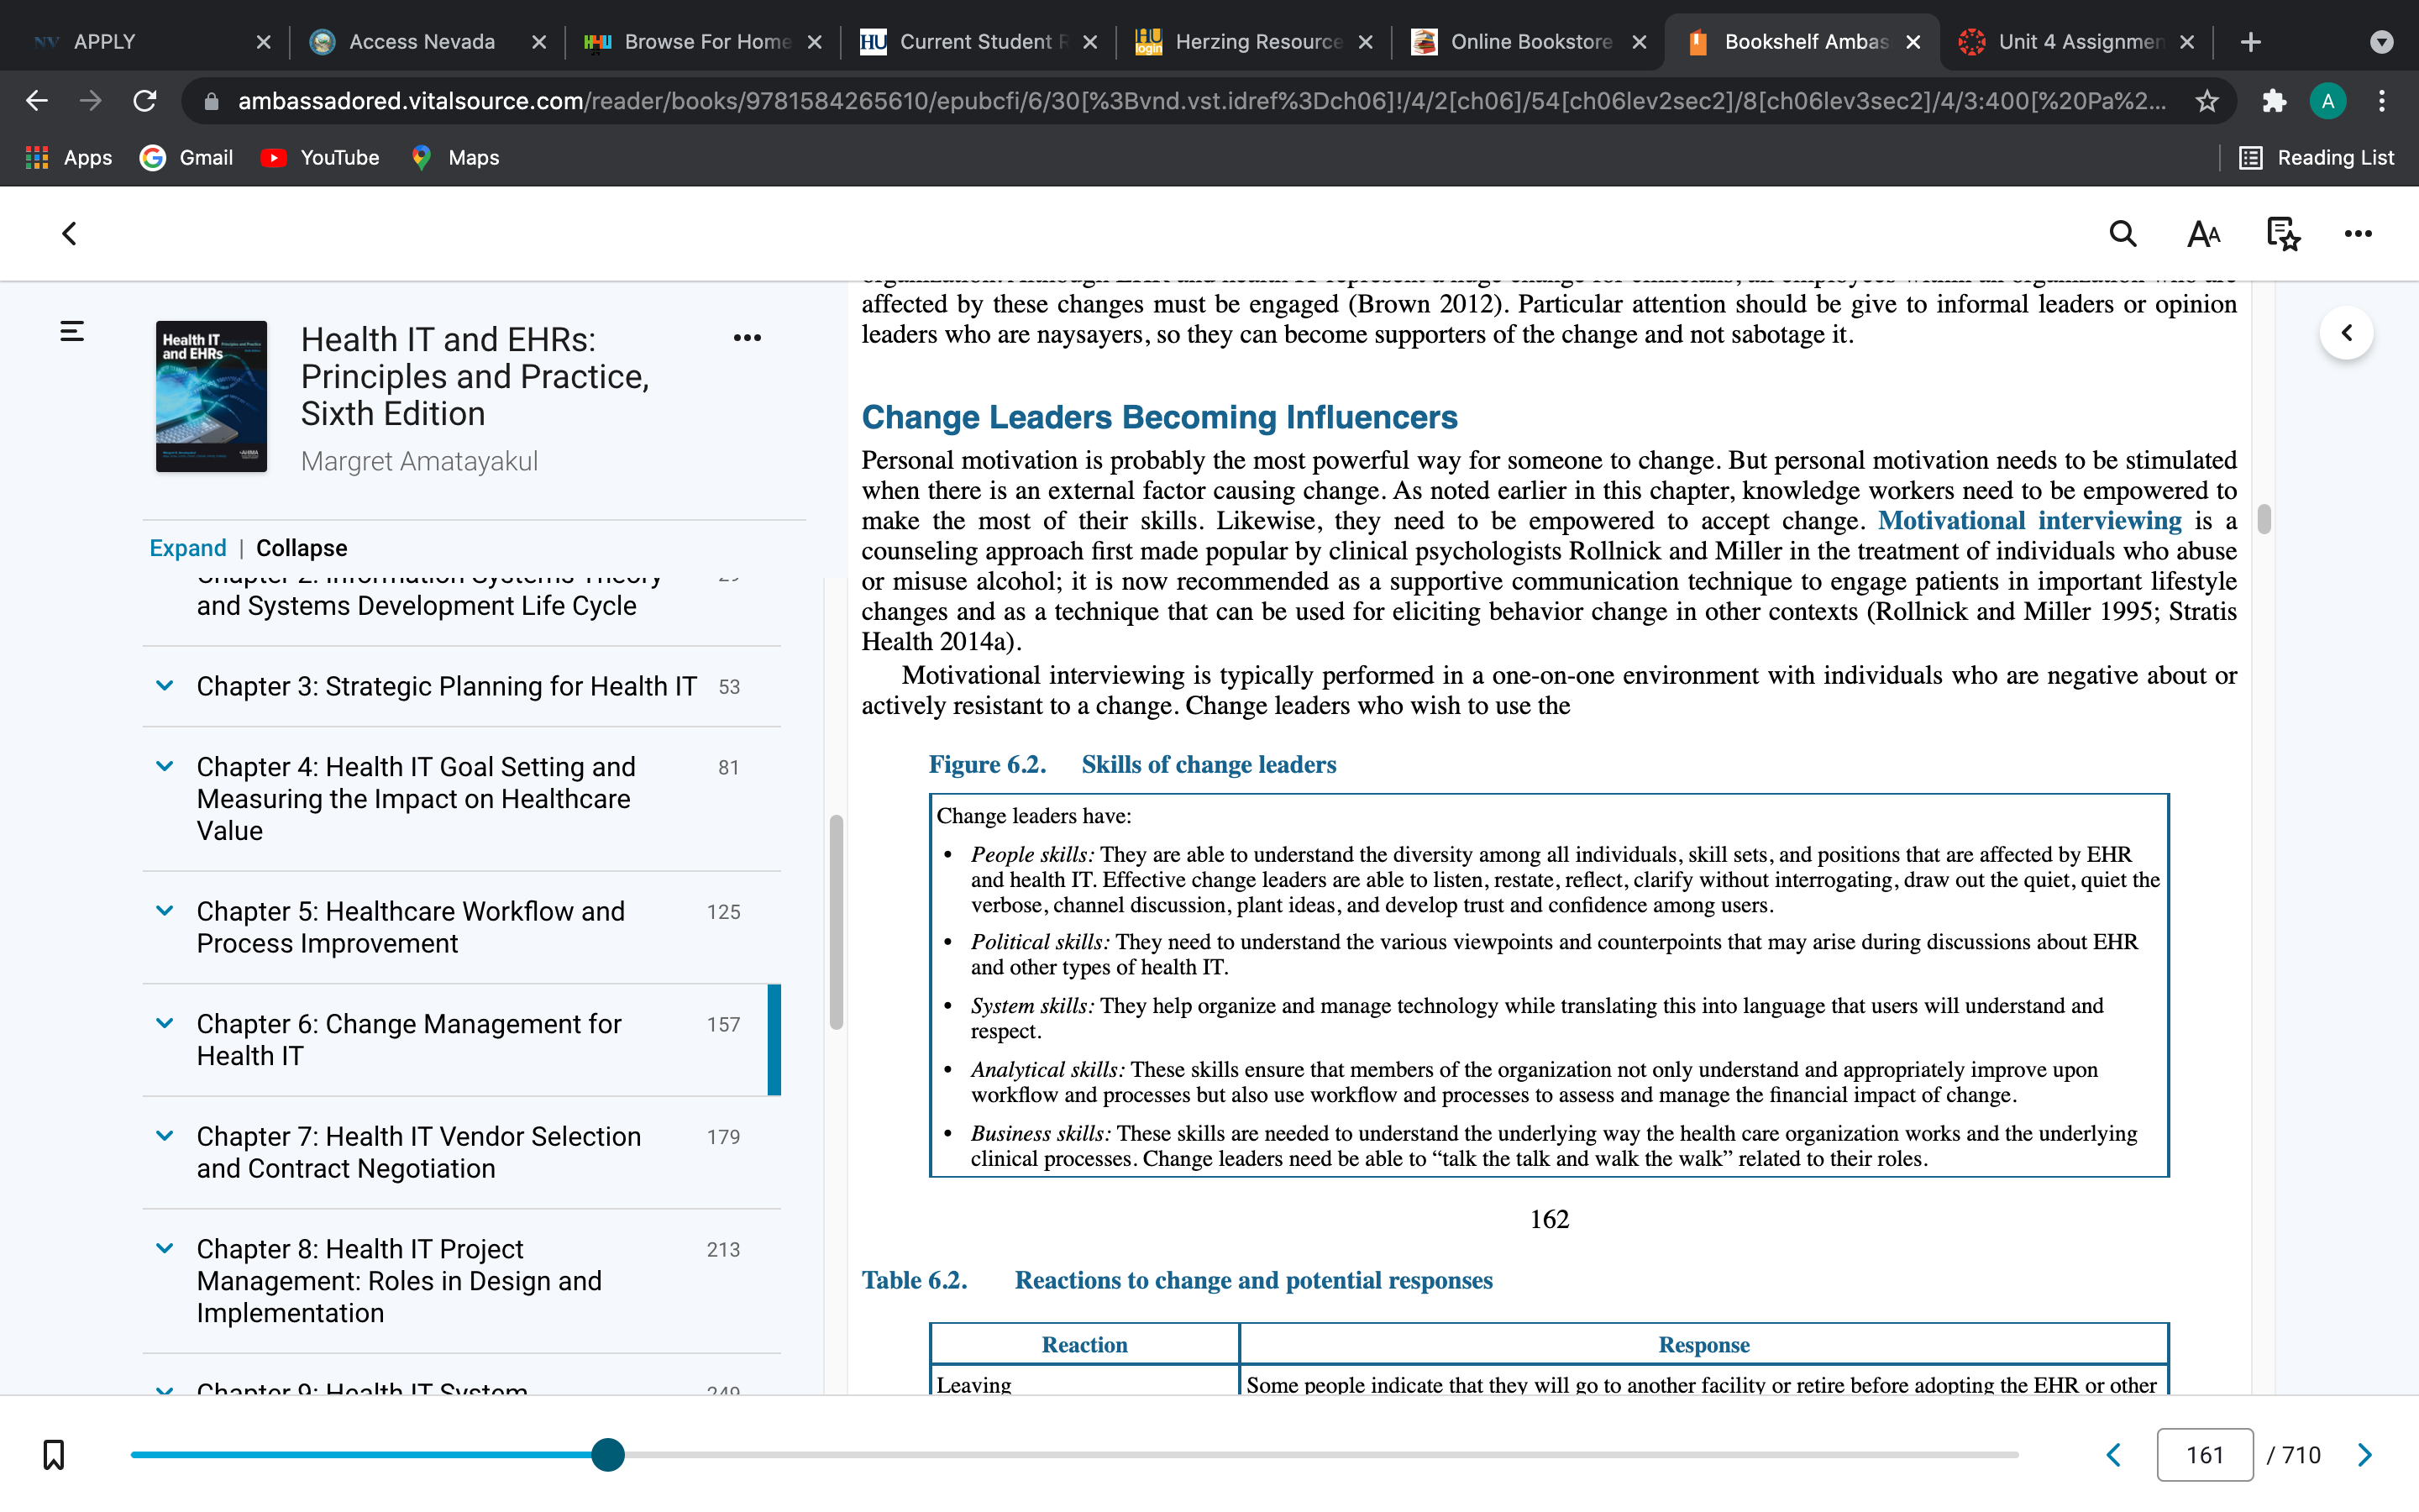Open the search magnifier in reader toolbar
The height and width of the screenshot is (1512, 2419).
2123,234
